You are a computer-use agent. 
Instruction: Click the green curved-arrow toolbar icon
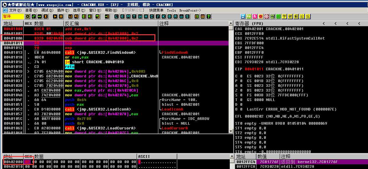point(34,17)
